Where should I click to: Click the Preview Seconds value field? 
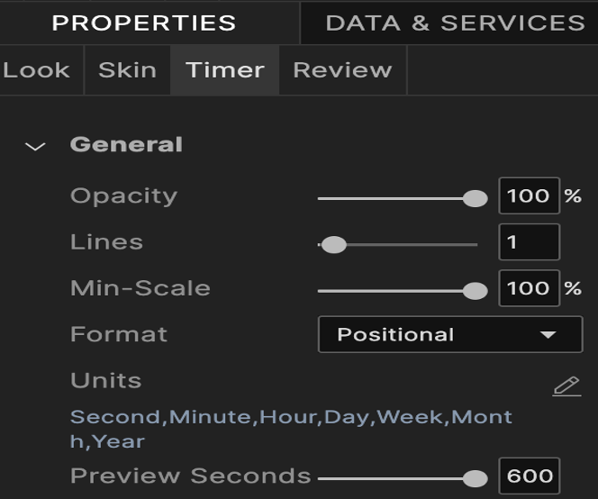(x=530, y=476)
